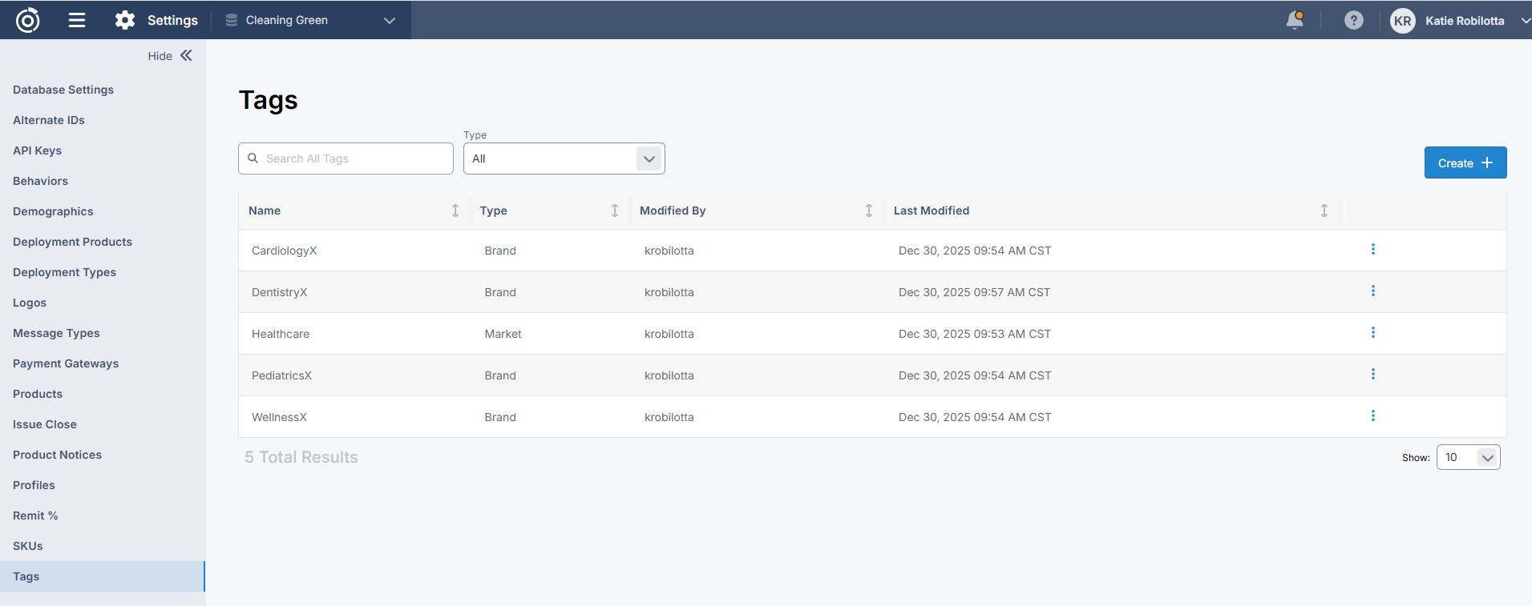Sort the table by Last Modified
The width and height of the screenshot is (1532, 606).
pos(1324,211)
